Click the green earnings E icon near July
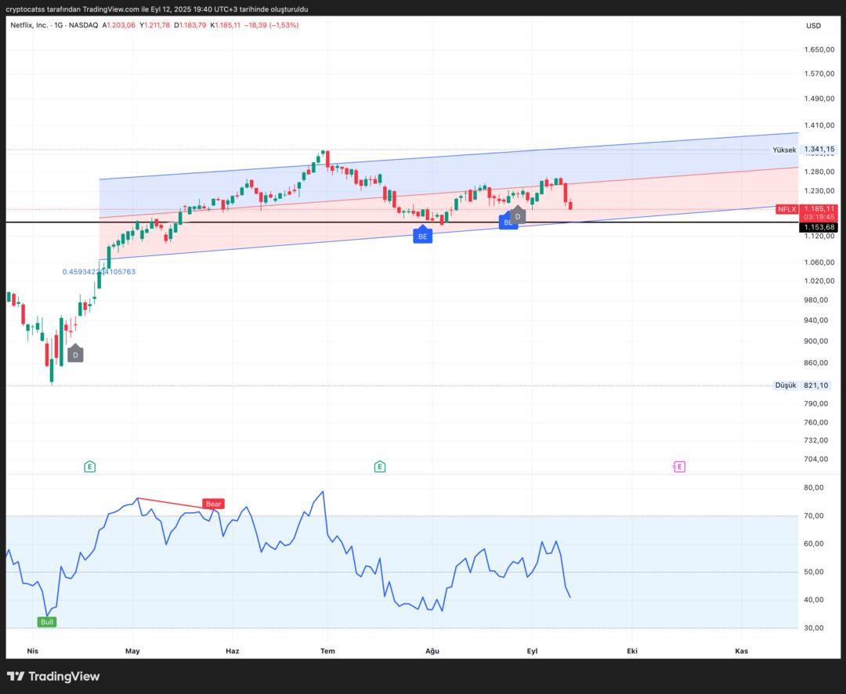 click(380, 467)
